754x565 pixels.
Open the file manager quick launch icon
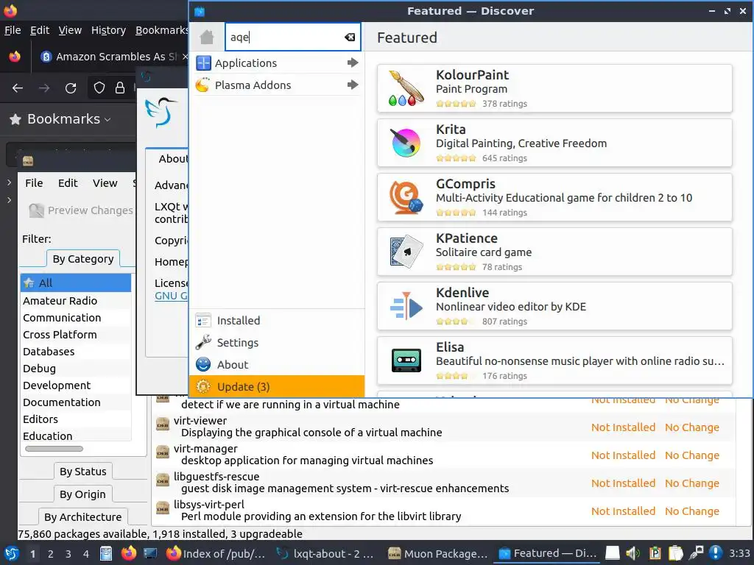(106, 553)
